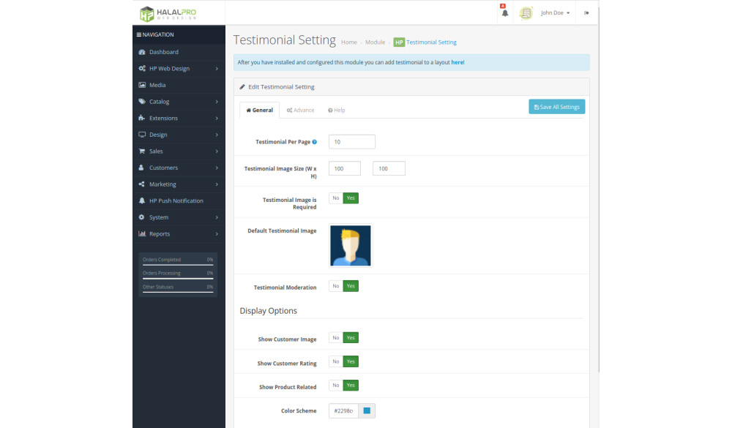The width and height of the screenshot is (732, 428).
Task: Open the John Doe user dropdown
Action: tap(555, 13)
